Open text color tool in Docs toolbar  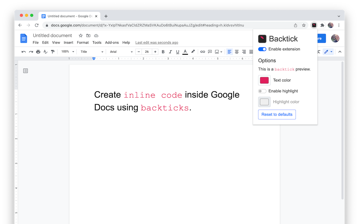click(185, 52)
